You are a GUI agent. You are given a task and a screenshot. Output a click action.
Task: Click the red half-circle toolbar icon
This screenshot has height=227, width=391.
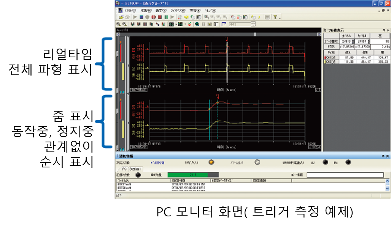pyautogui.click(x=154, y=17)
